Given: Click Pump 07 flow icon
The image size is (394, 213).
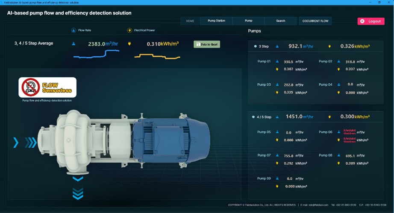Looking at the screenshot, I should pyautogui.click(x=277, y=155).
